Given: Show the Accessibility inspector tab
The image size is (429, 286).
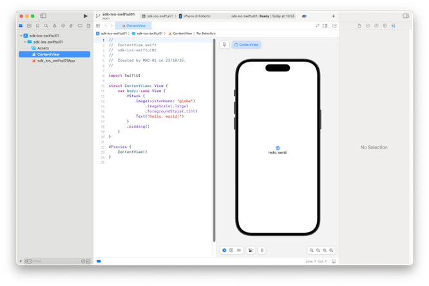Looking at the screenshot, I should pos(385,26).
